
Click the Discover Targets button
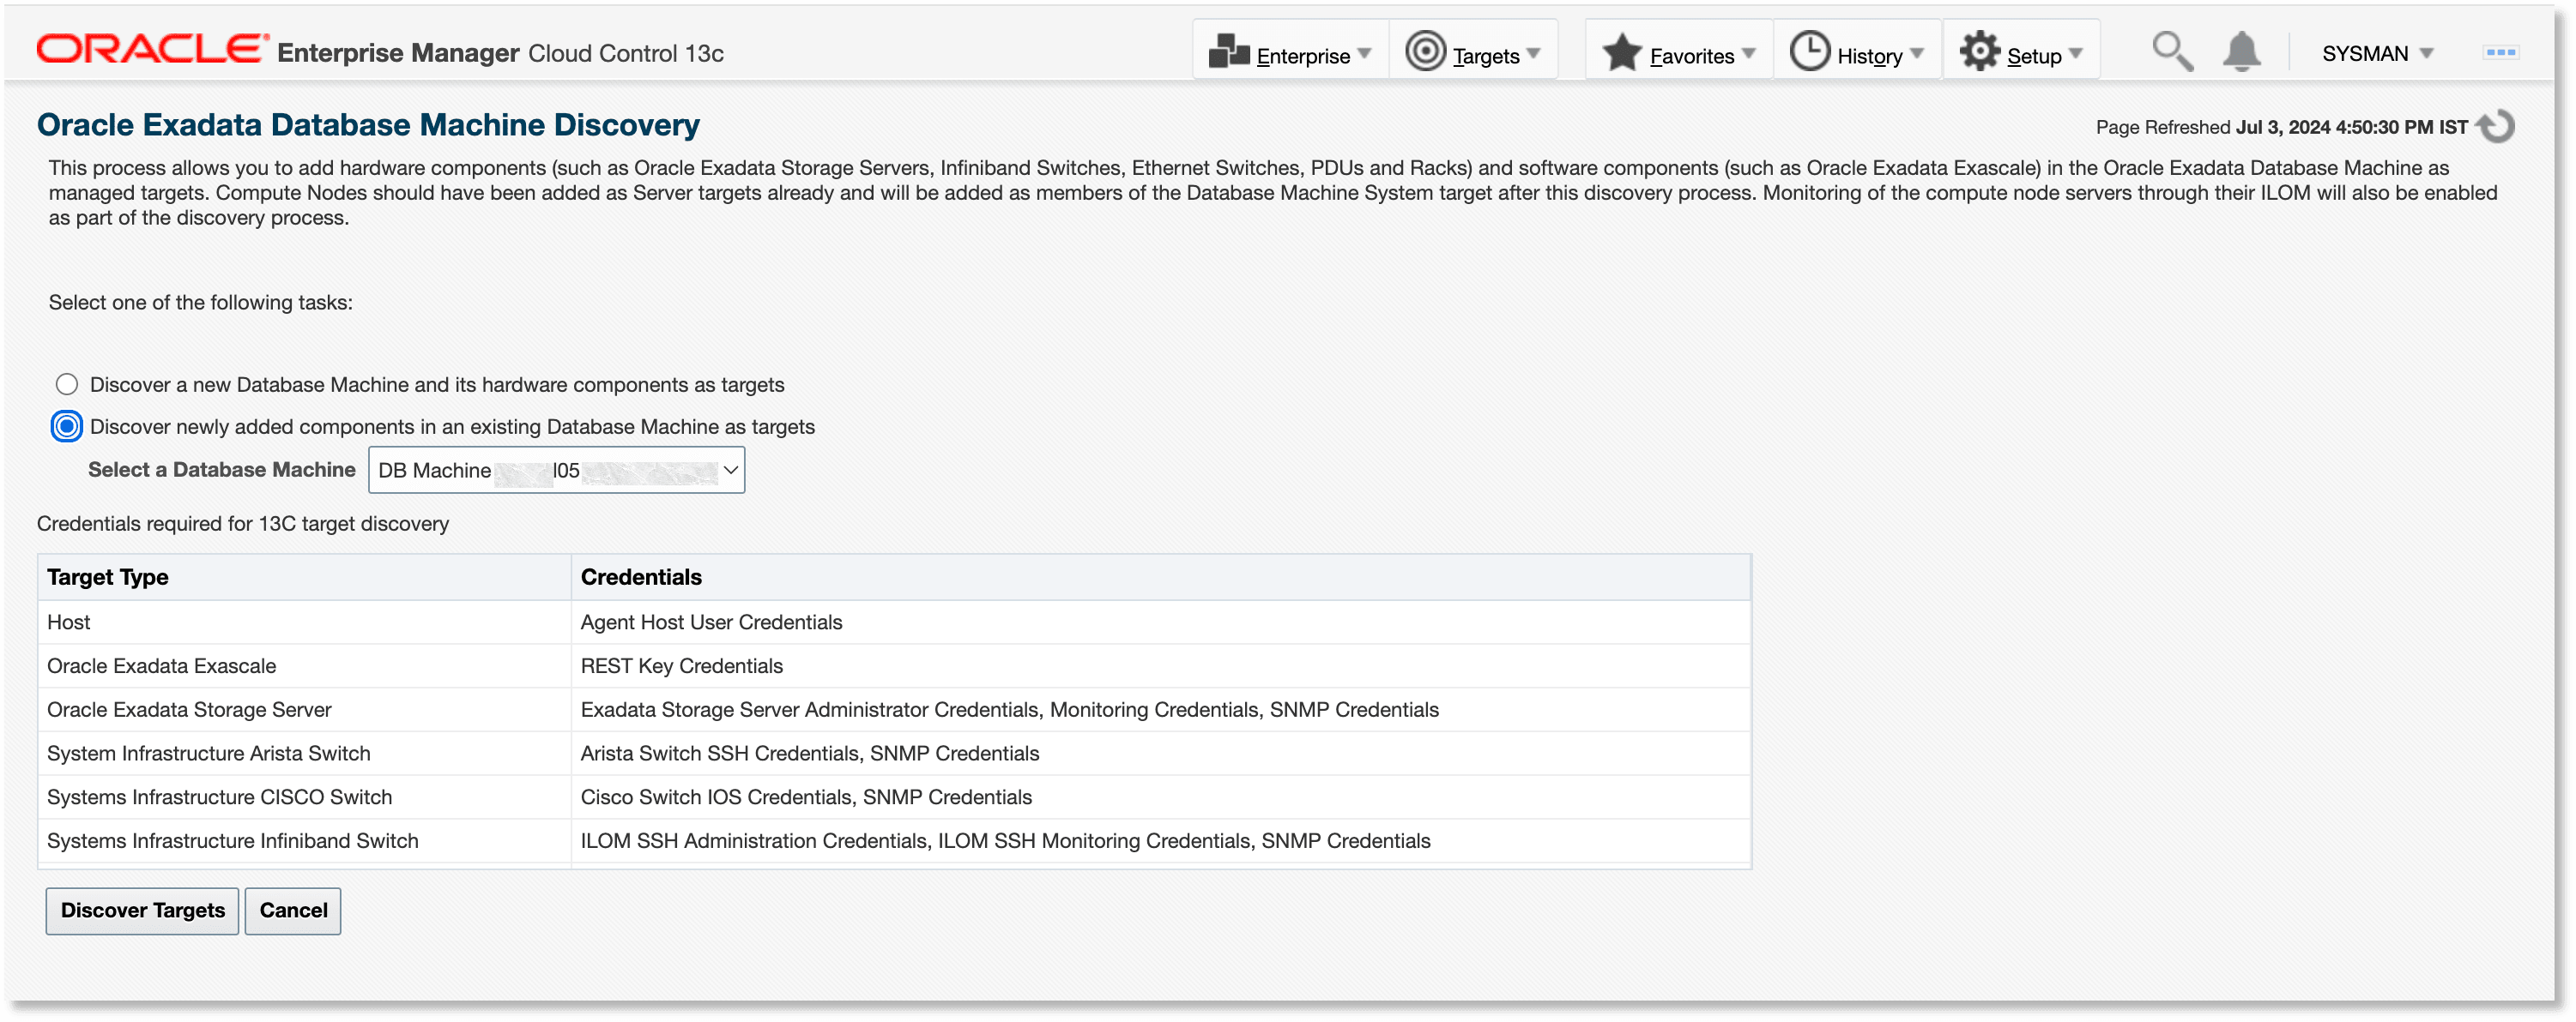click(x=142, y=910)
